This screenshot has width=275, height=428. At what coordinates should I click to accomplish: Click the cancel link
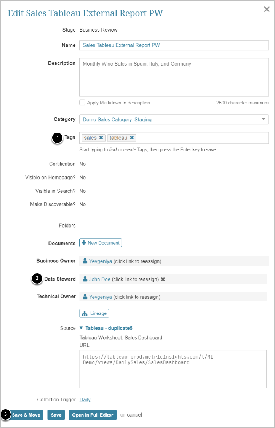(x=134, y=415)
